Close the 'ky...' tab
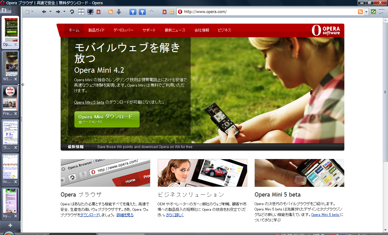Screen dimensions: 388x235 pyautogui.click(x=15, y=216)
